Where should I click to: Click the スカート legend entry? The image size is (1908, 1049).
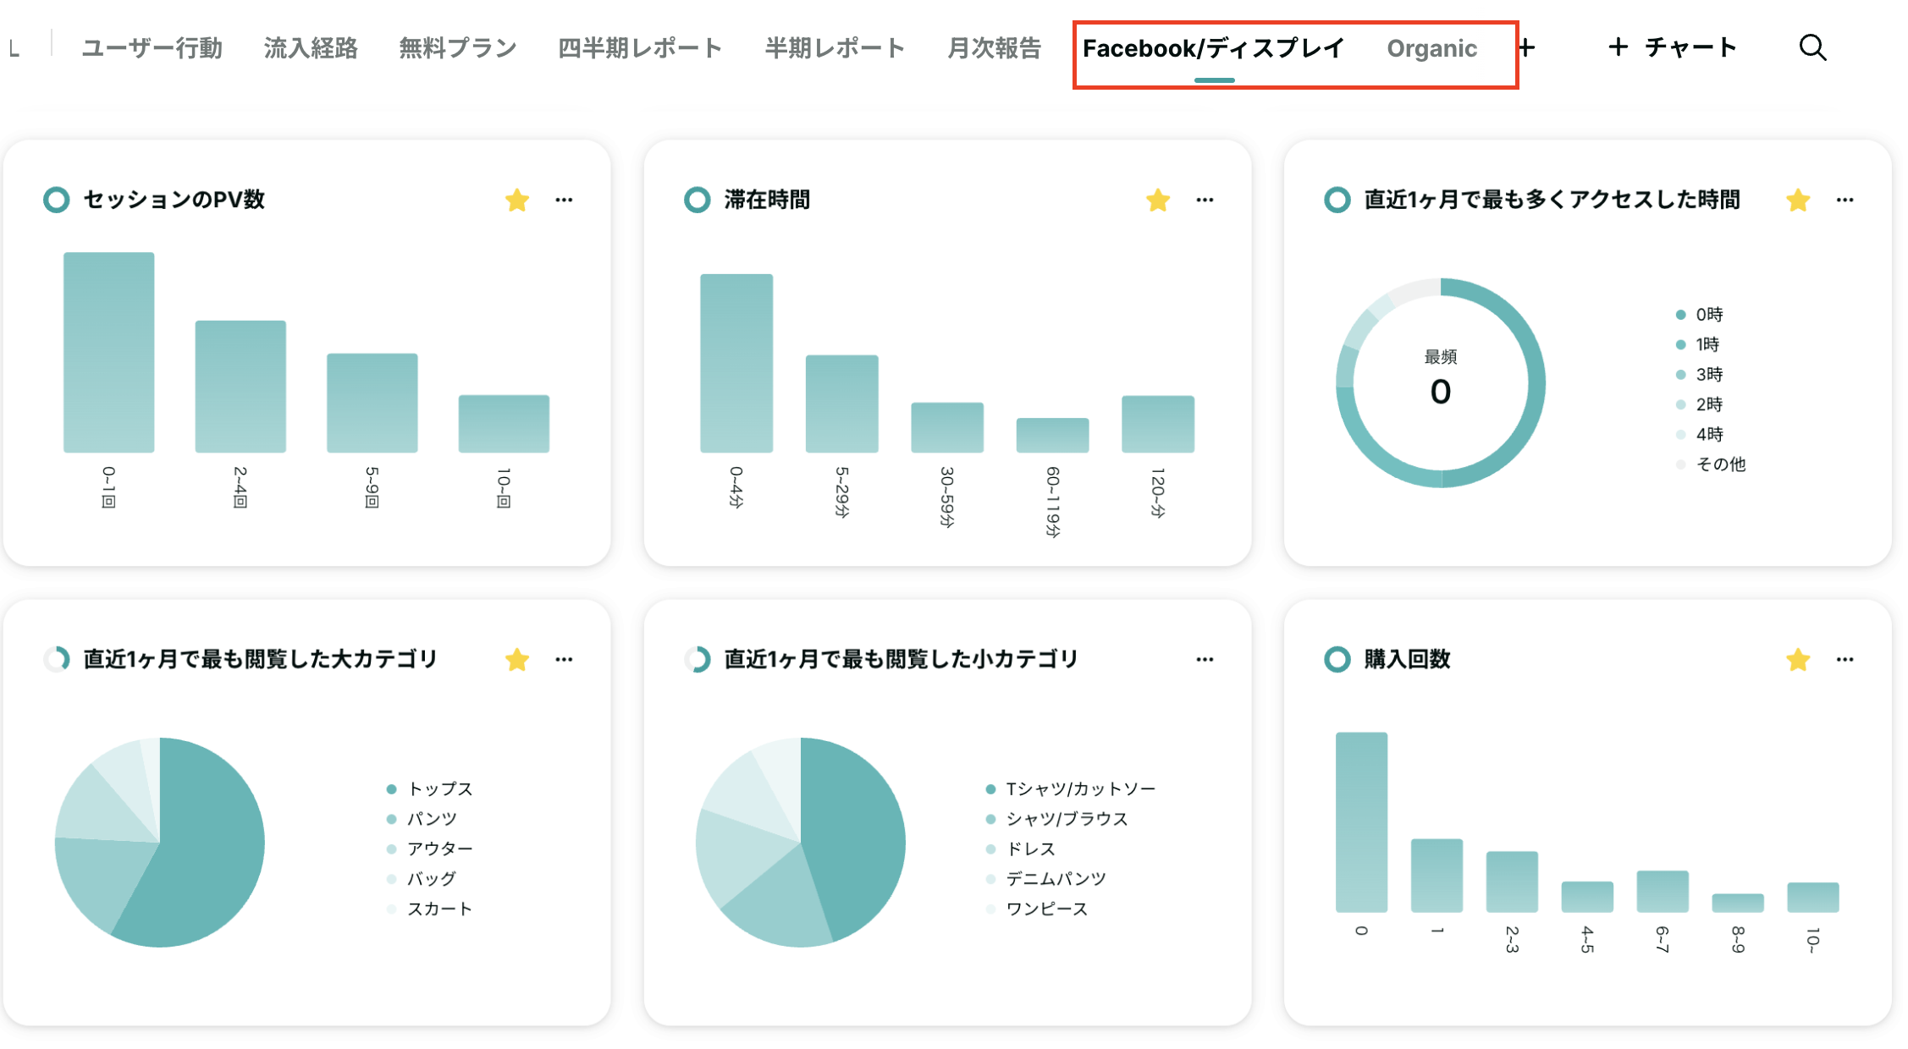point(429,909)
